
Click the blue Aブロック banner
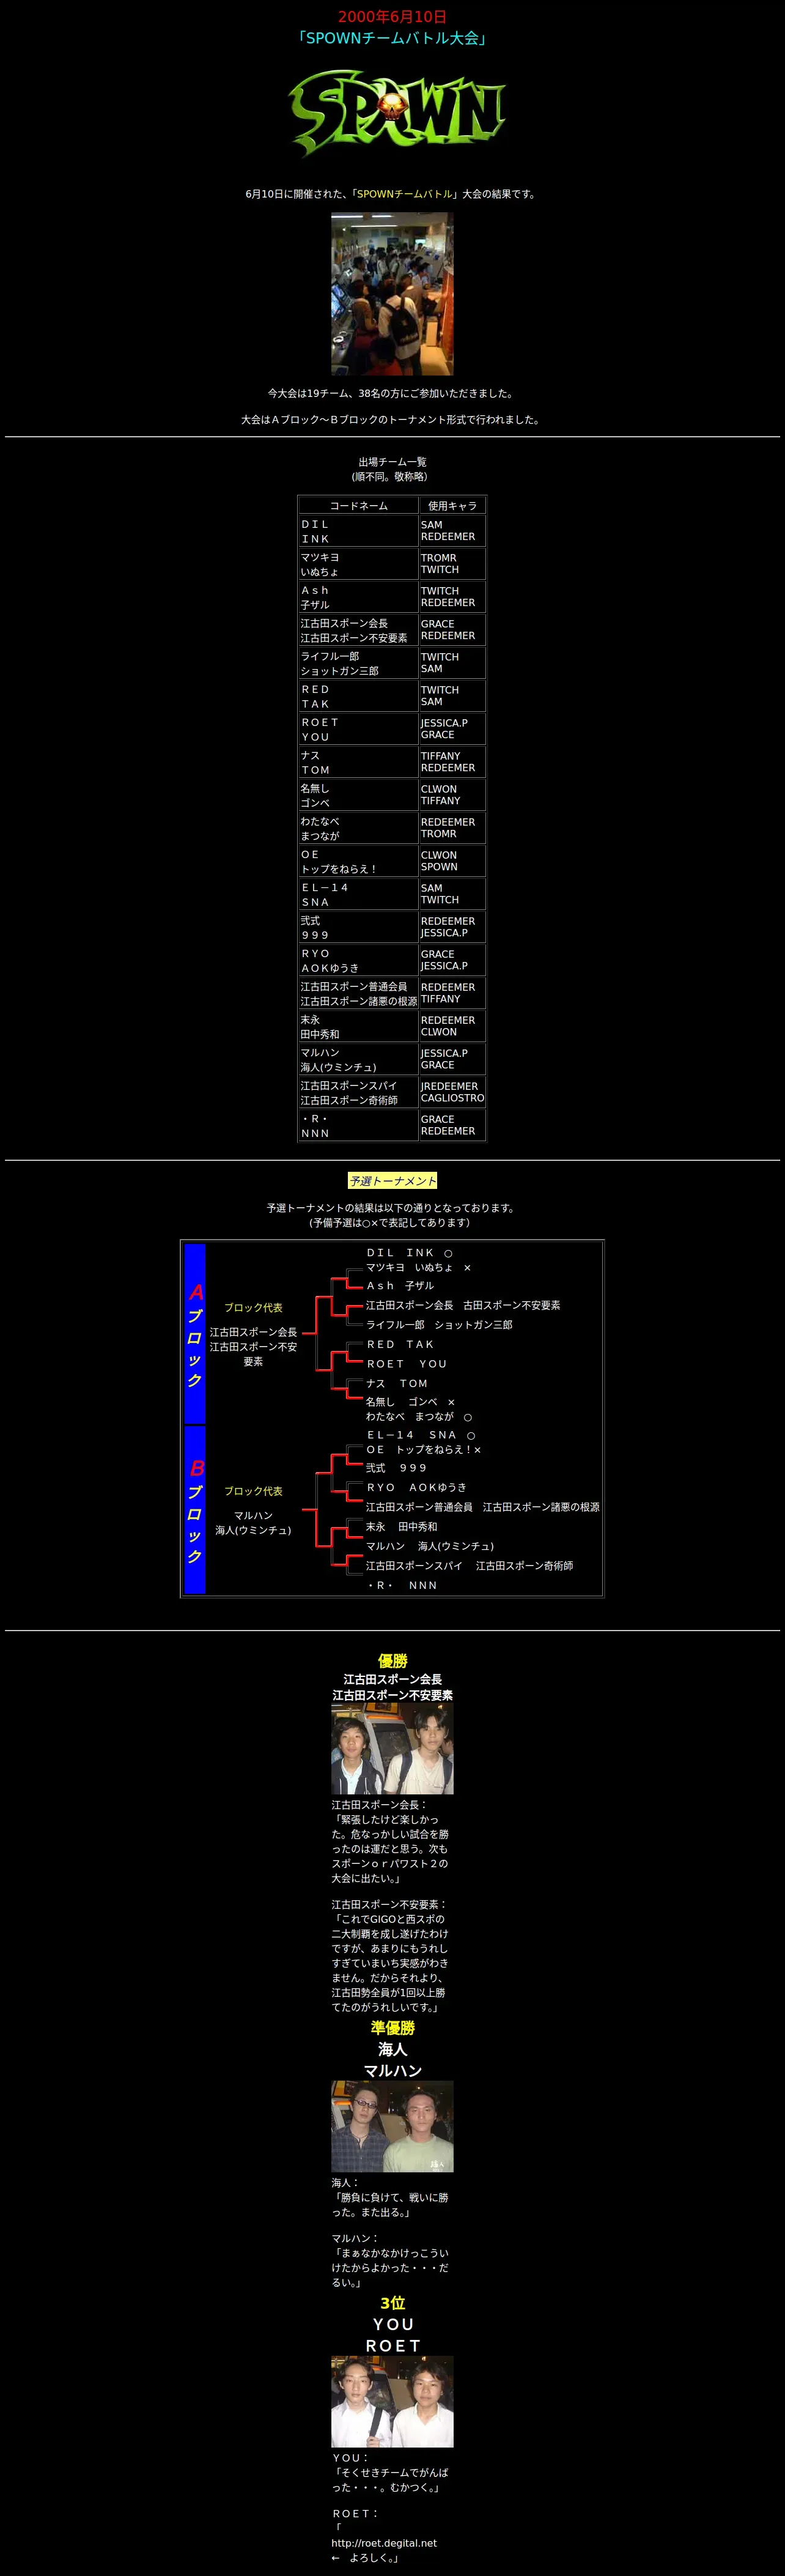tap(195, 1334)
